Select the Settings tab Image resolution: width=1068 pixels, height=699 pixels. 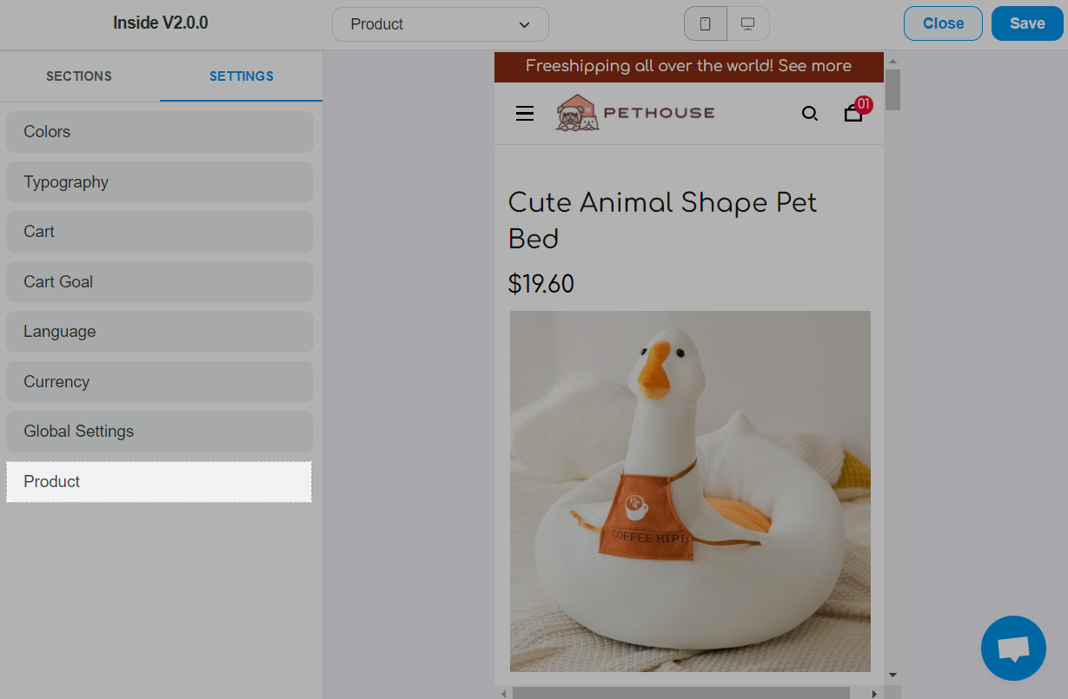coord(242,76)
